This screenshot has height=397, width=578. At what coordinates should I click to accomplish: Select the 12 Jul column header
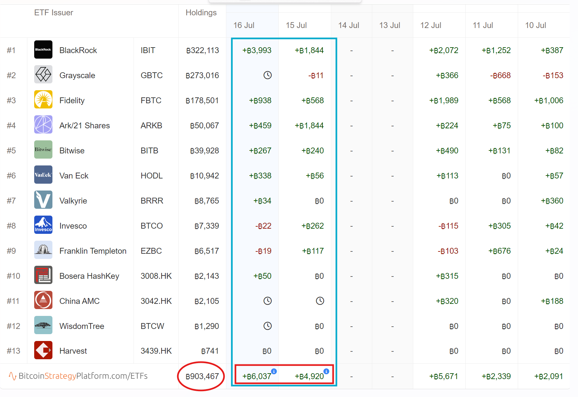click(430, 25)
